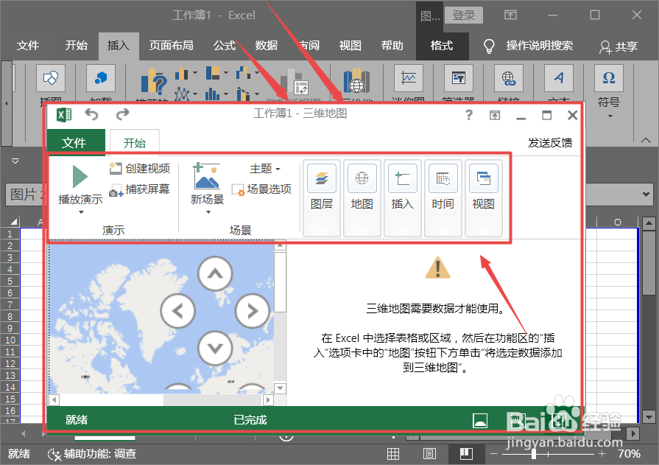
Task: Click the Symbol (符号) omega icon in Excel
Action: click(609, 78)
